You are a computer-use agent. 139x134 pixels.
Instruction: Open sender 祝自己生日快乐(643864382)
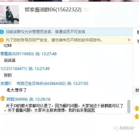41,83
